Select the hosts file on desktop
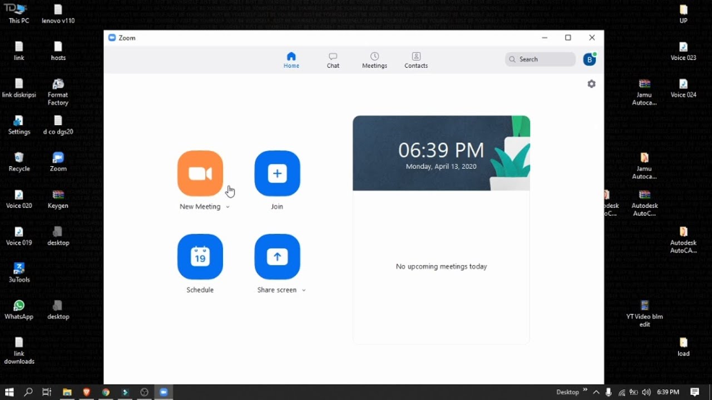This screenshot has height=400, width=712. (58, 51)
